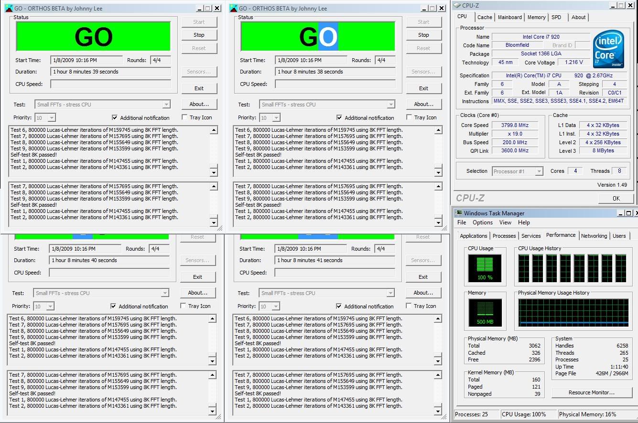Click OK button in CPU-Z
Screen dimensions: 638x423
pos(616,199)
